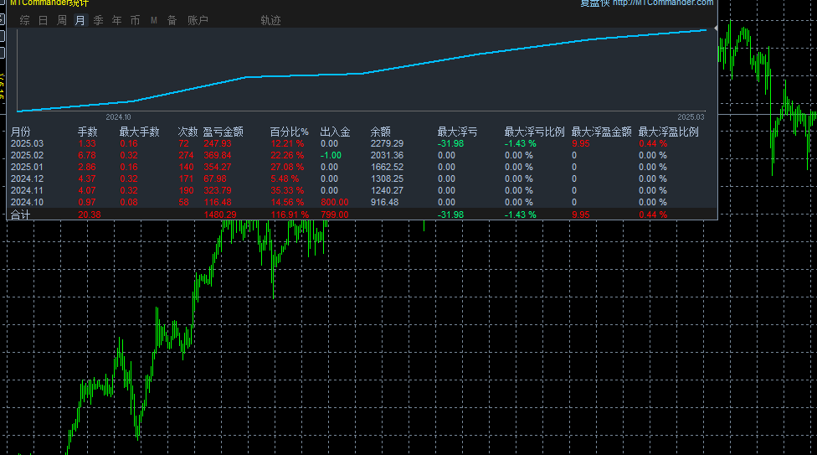Click the 2024.10 chart axis label

pos(118,117)
